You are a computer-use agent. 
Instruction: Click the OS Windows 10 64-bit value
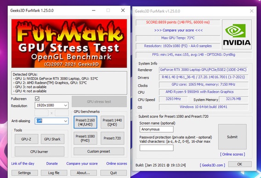(203, 107)
